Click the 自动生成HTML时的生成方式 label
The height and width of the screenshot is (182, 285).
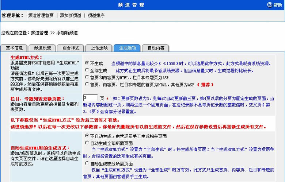click(x=40, y=148)
